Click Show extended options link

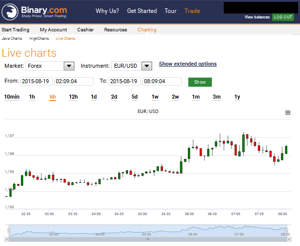188,64
